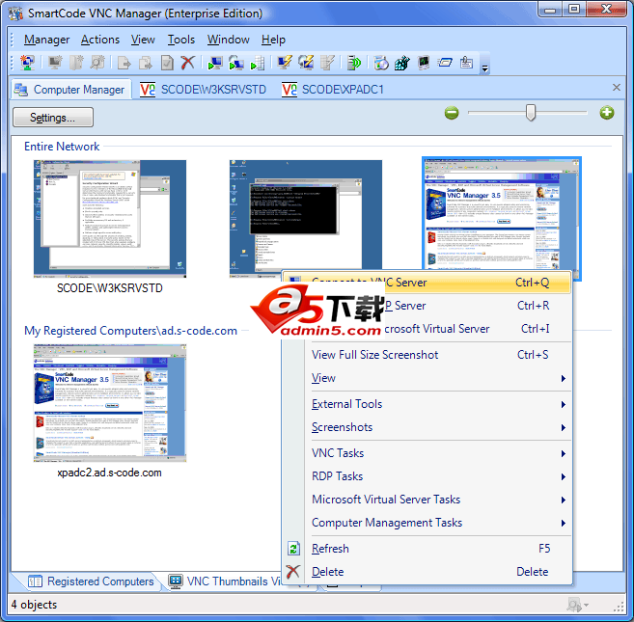Click the dark monitor graph toolbar icon
The height and width of the screenshot is (622, 634).
point(424,63)
